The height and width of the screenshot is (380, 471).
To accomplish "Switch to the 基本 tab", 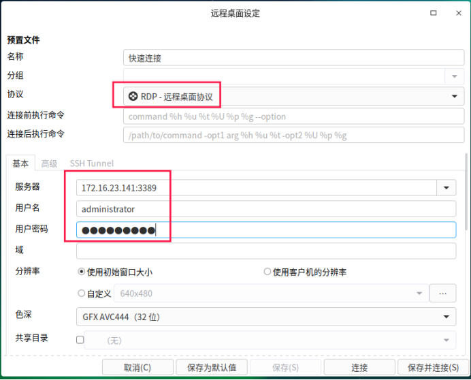I will 20,163.
